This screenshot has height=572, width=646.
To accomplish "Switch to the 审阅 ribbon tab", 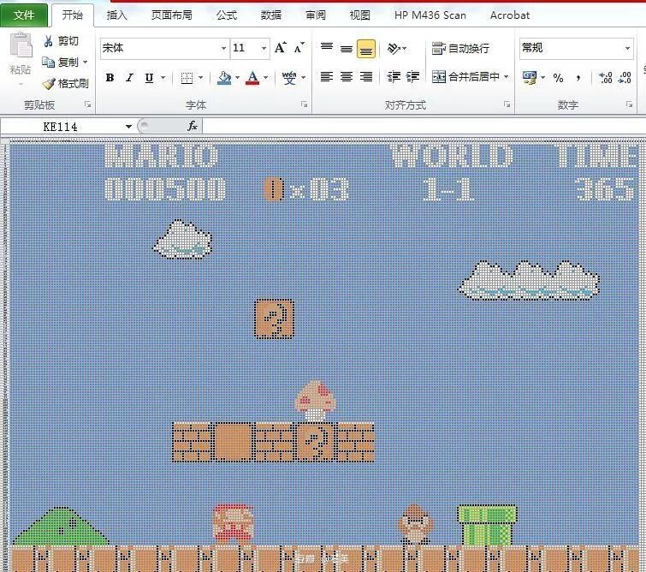I will click(316, 15).
